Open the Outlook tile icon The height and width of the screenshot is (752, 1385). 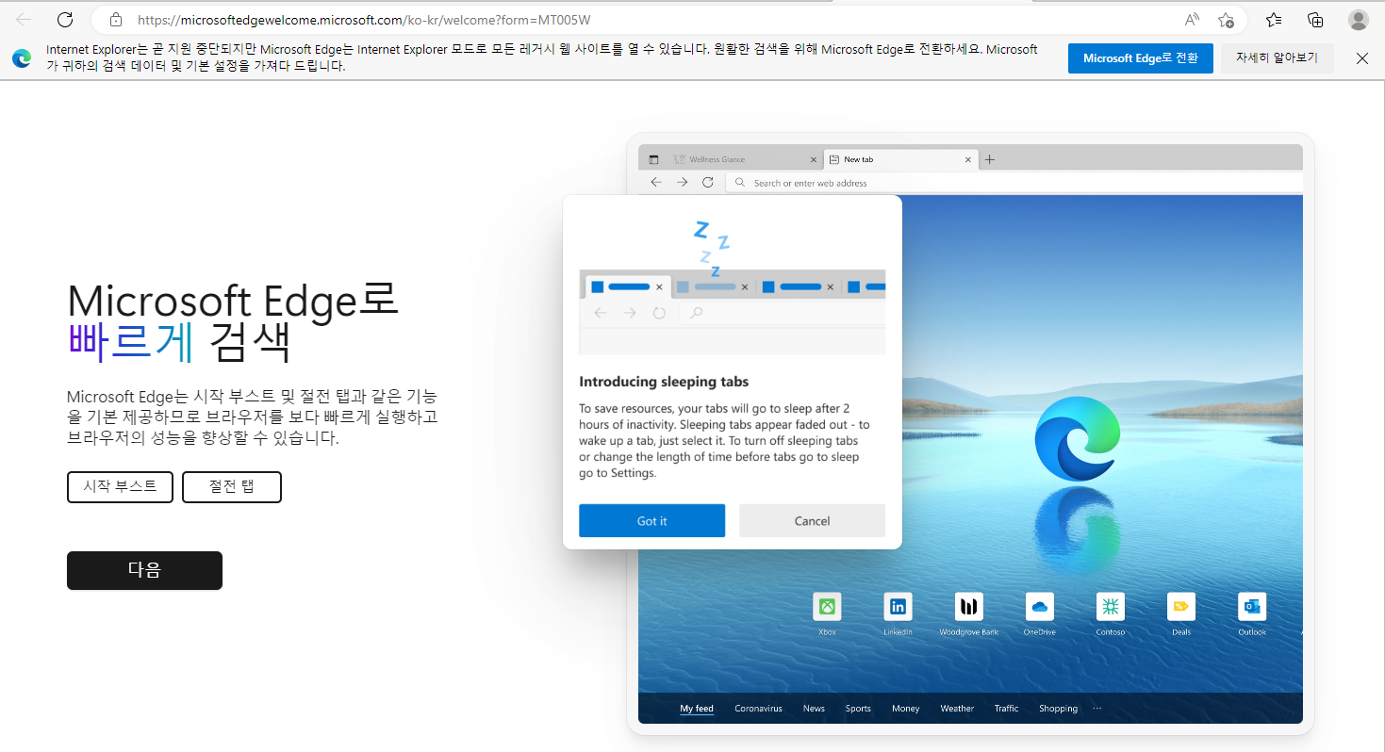pyautogui.click(x=1252, y=607)
